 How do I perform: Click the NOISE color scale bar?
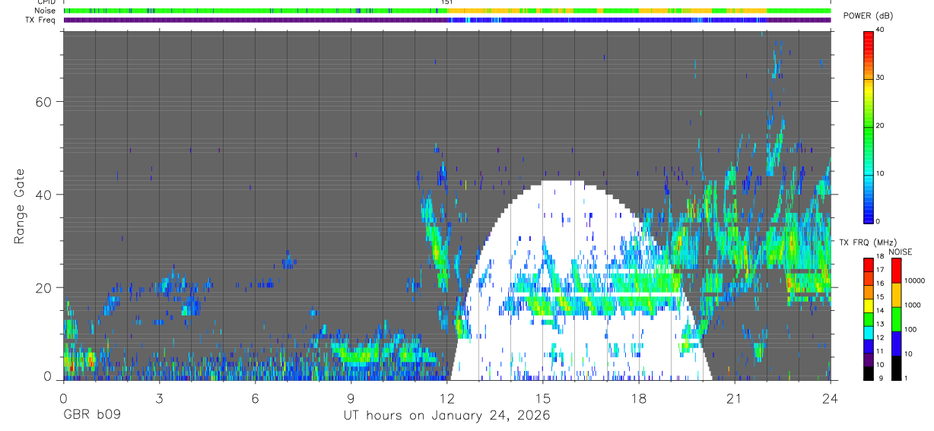click(x=896, y=318)
